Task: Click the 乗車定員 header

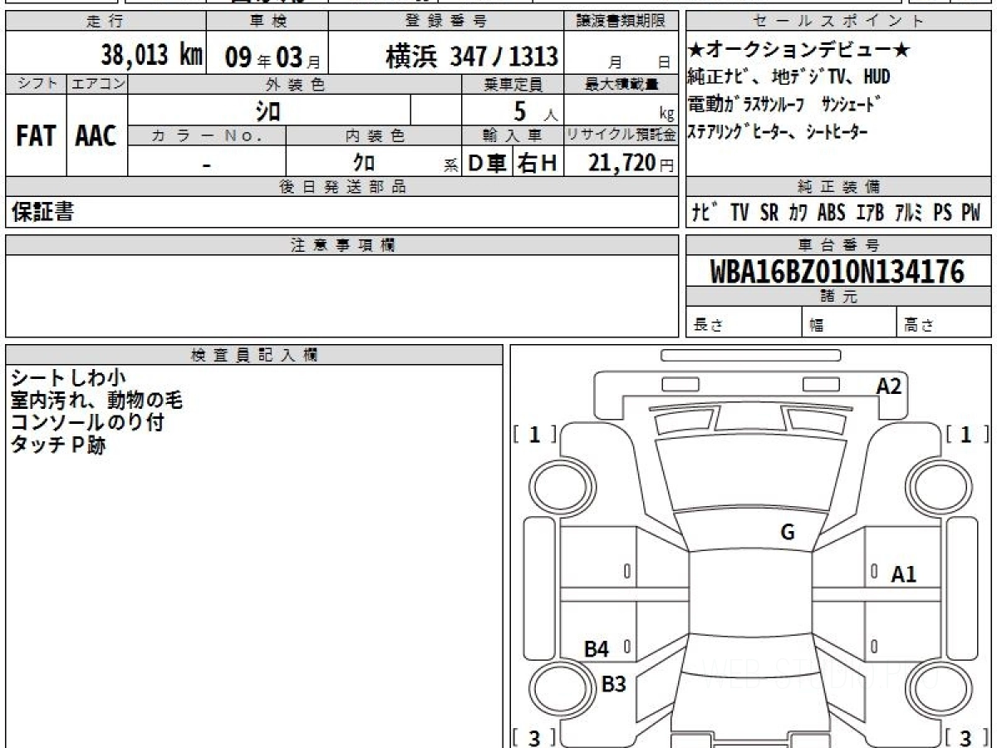Action: click(x=513, y=84)
